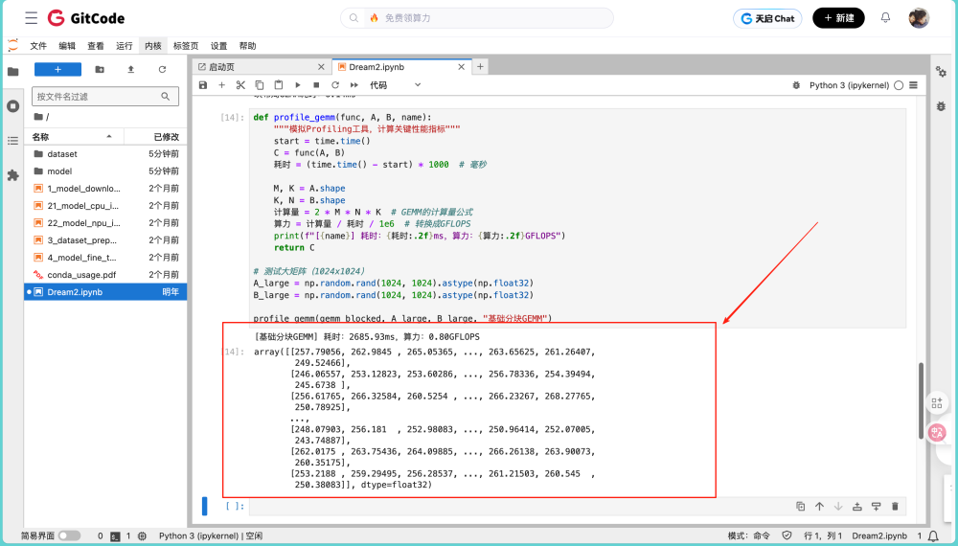Restart the kernel with the circular arrow icon
The image size is (958, 546).
(x=334, y=85)
